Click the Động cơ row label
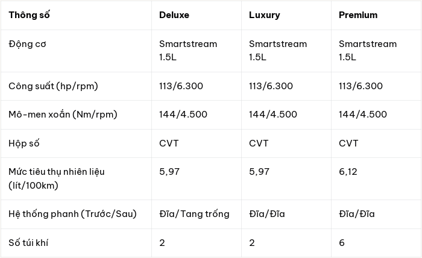422x258 pixels. click(x=27, y=44)
